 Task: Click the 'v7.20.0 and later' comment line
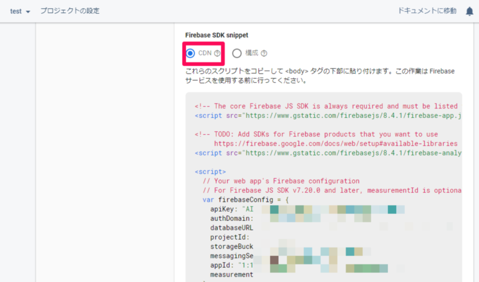tap(332, 190)
